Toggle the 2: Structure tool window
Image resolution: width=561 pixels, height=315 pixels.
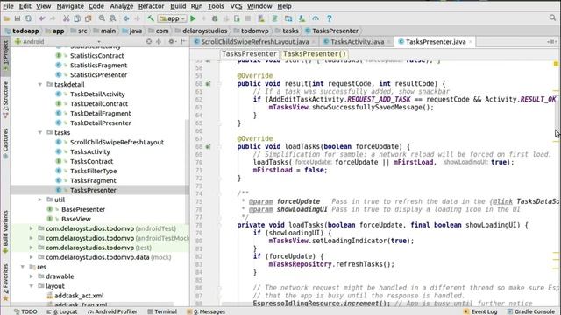(x=5, y=100)
